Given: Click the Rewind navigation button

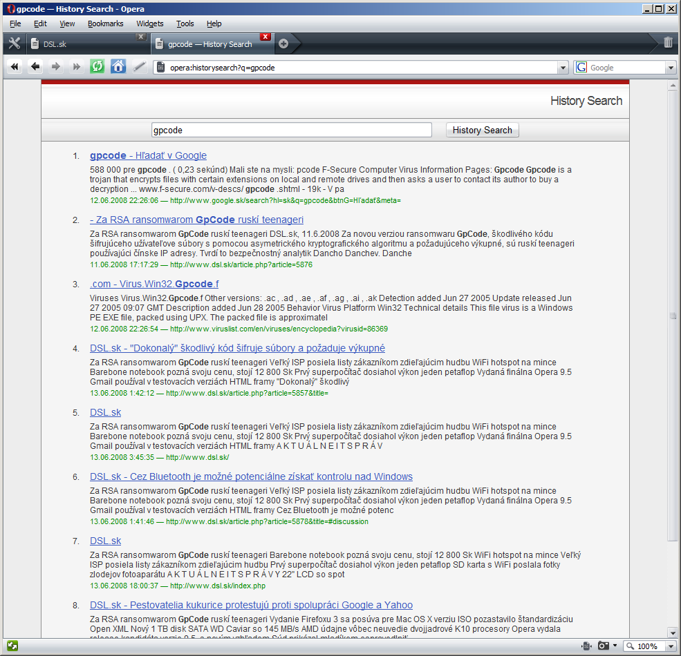Looking at the screenshot, I should coord(15,67).
